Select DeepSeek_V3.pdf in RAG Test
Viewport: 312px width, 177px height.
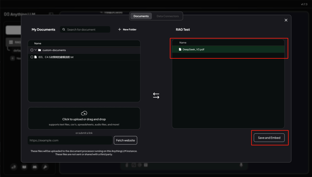tap(228, 49)
